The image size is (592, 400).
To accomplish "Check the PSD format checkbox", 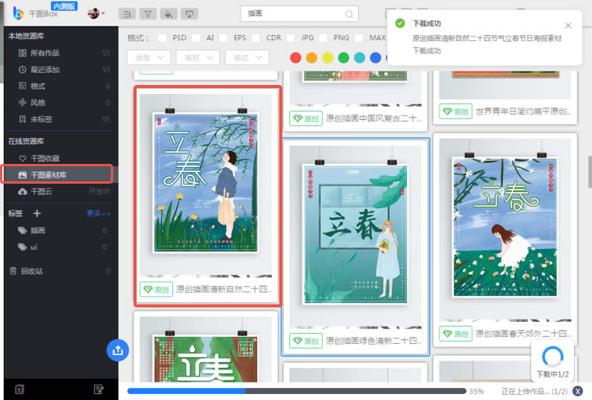I will pos(162,38).
